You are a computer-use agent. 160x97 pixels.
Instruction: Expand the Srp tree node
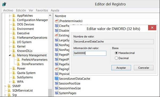click(5, 95)
